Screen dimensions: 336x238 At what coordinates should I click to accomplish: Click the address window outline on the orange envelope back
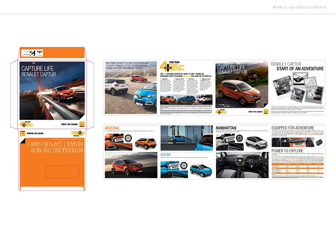point(62,172)
